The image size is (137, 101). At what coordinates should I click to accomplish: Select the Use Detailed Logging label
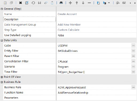tap(18, 35)
